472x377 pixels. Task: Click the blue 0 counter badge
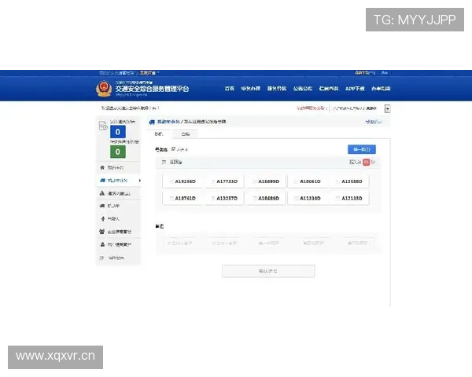tap(118, 132)
